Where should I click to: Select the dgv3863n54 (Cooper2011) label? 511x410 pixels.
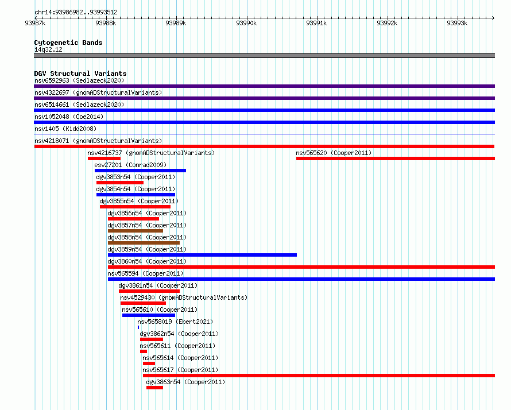pyautogui.click(x=185, y=382)
